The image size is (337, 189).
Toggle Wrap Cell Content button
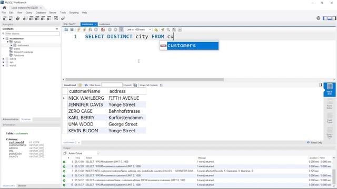point(161,85)
